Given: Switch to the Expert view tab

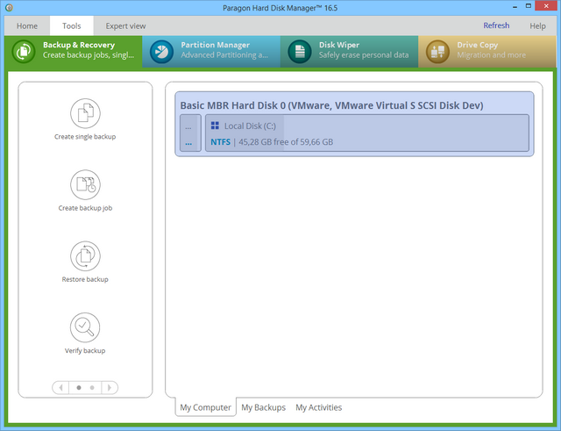Looking at the screenshot, I should tap(126, 26).
